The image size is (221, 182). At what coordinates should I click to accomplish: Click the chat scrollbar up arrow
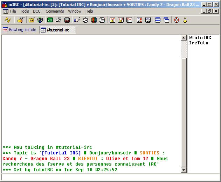pos(184,38)
